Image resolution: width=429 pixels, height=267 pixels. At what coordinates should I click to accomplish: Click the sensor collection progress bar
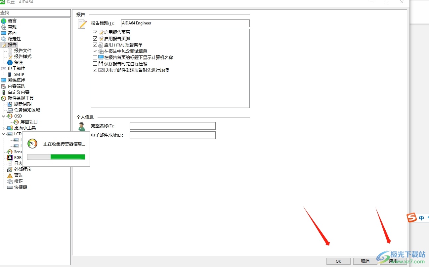[56, 157]
